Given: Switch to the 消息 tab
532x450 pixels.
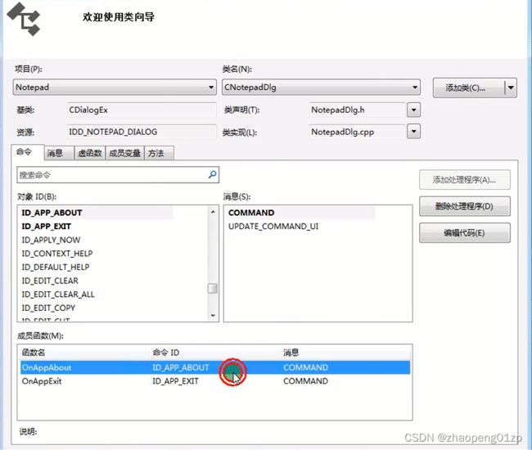Looking at the screenshot, I should (x=59, y=153).
